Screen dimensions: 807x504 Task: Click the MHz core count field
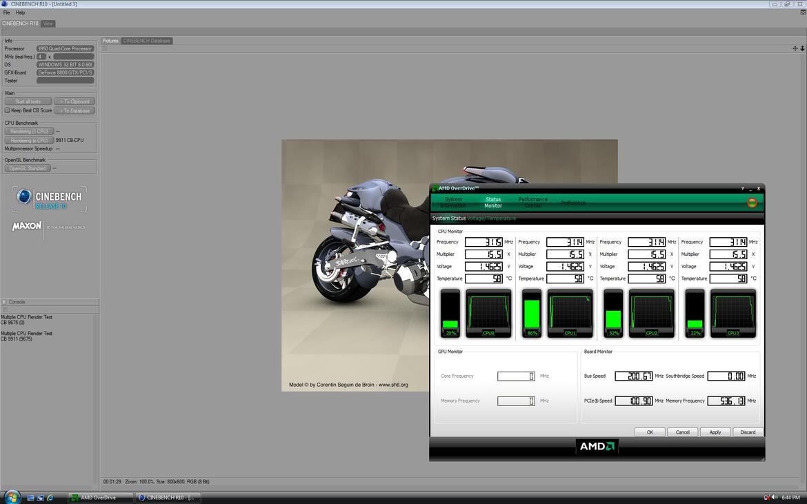pos(41,57)
